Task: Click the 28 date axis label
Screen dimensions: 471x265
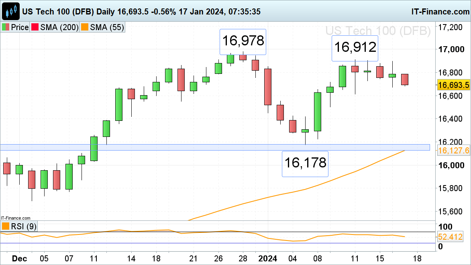Action: pyautogui.click(x=243, y=259)
